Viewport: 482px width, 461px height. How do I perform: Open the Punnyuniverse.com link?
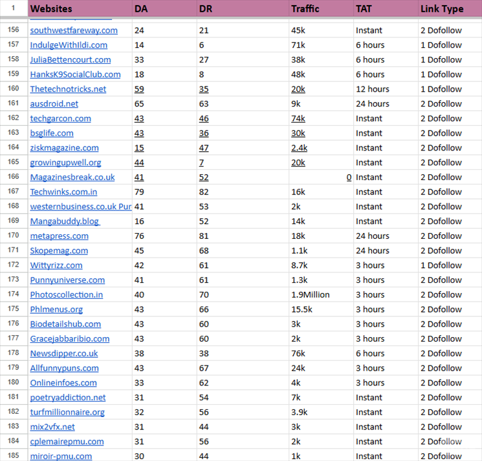tap(67, 280)
